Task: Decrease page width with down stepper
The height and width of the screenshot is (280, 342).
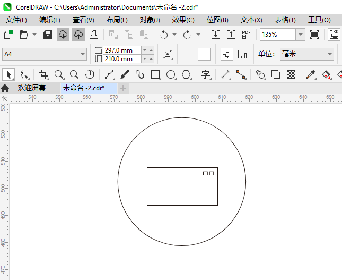Action: [x=145, y=50]
